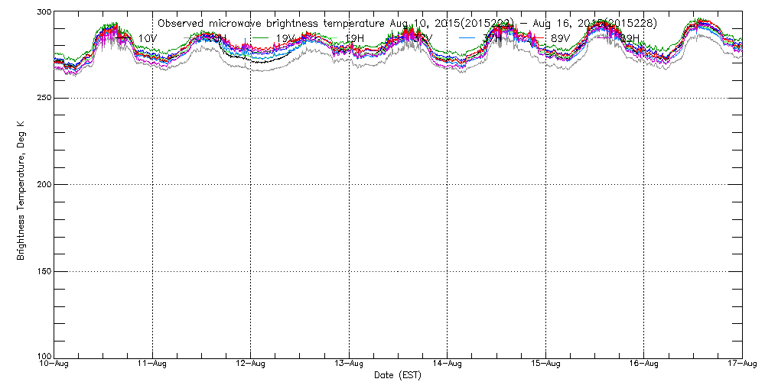
Task: Click the 'Brightness Temperature, Deg K' axis title
Action: [x=21, y=184]
